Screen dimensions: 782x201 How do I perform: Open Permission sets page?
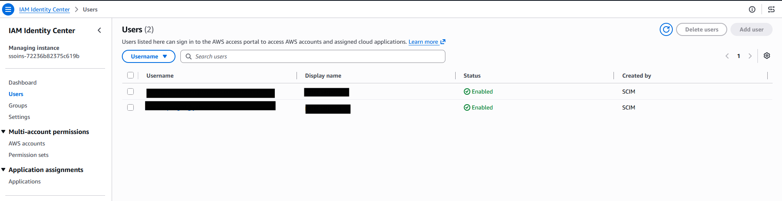pyautogui.click(x=29, y=155)
